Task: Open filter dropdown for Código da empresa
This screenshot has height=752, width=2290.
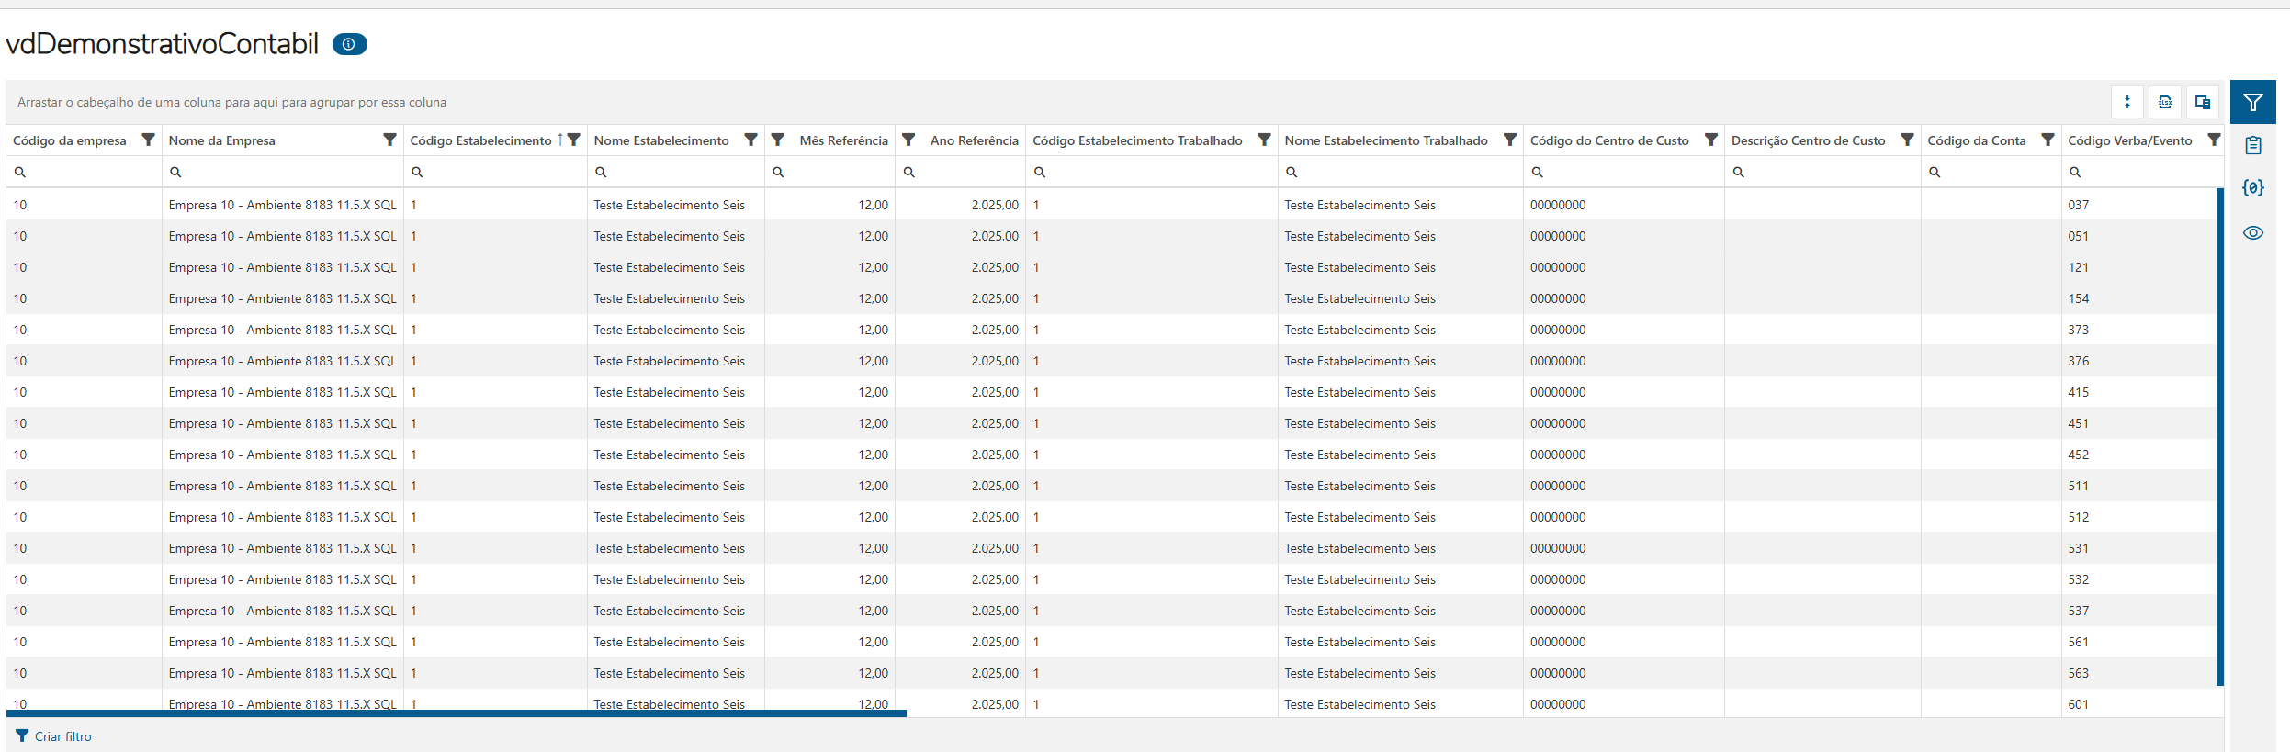Action: click(x=148, y=140)
